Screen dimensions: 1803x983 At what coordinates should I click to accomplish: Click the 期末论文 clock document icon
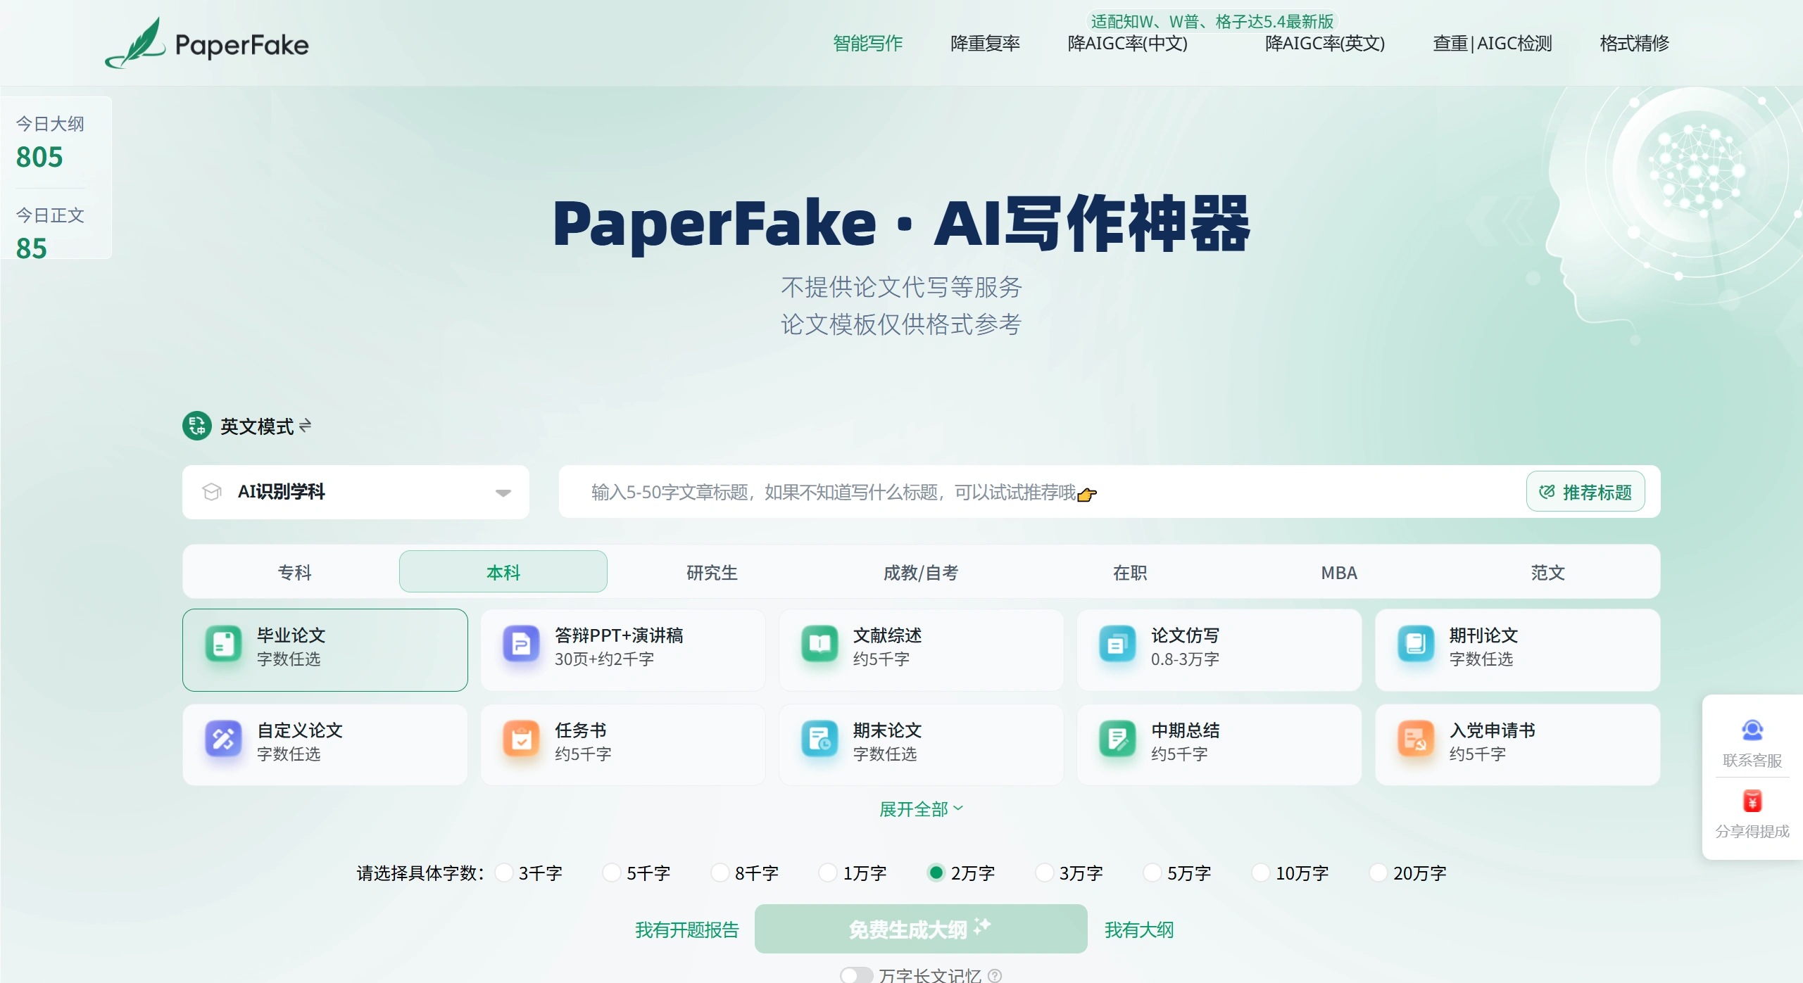(x=819, y=738)
